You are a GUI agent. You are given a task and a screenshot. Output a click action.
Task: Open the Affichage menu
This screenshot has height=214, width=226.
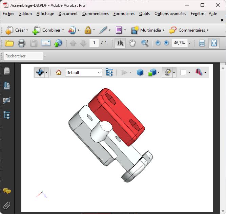coord(45,14)
